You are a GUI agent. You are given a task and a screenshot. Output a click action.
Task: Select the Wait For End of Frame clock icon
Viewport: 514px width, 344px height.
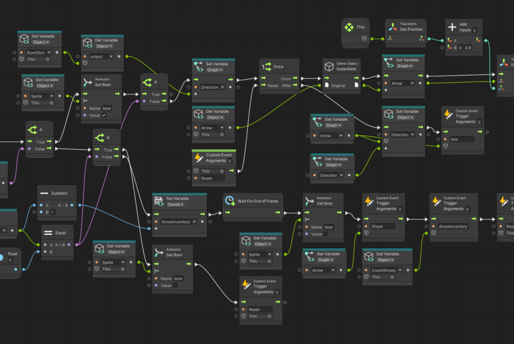230,201
